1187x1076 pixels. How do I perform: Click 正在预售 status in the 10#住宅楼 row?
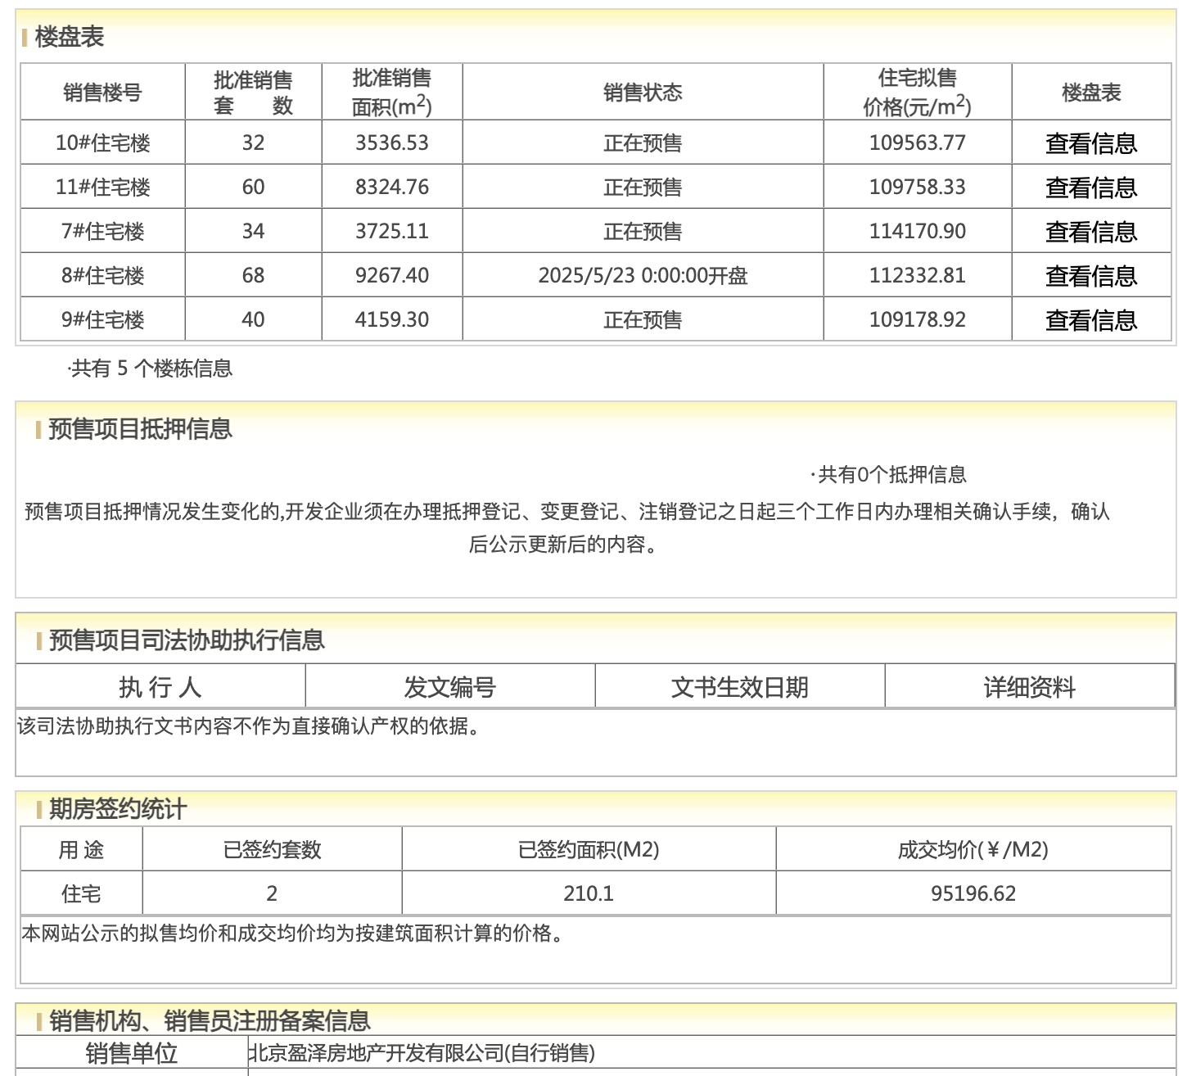[643, 143]
